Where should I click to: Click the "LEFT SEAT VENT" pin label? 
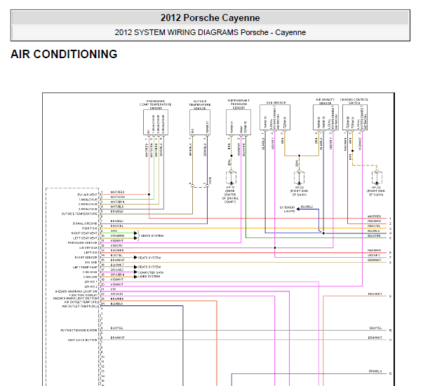(x=85, y=238)
